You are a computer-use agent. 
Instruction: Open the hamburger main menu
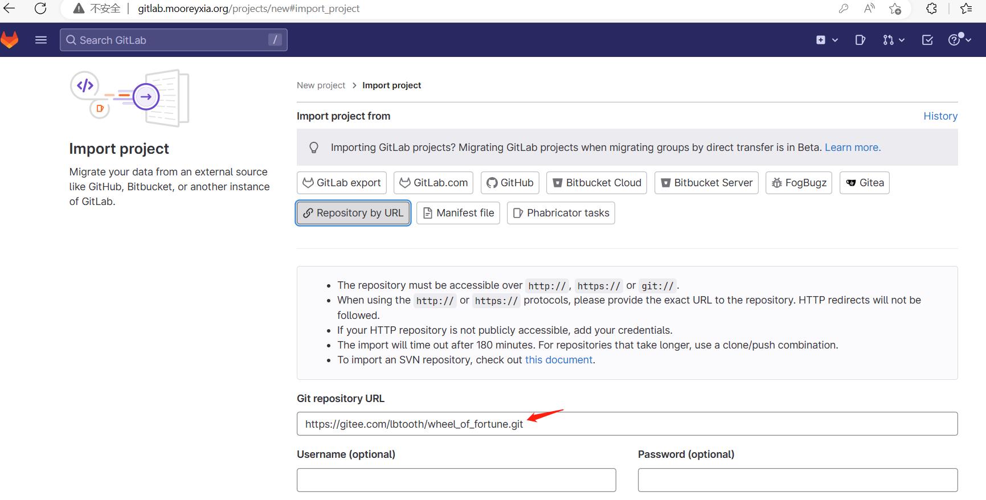[41, 40]
